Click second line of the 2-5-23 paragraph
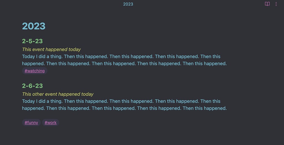Viewport: 284px width, 145px height. [124, 64]
